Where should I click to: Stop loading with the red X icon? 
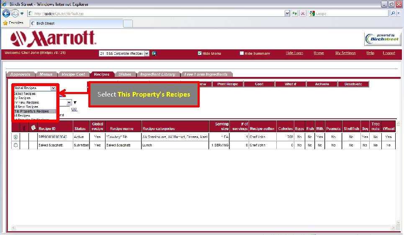tap(303, 13)
